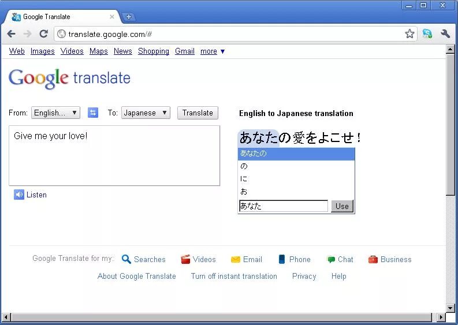Click the Business briefcase icon
This screenshot has height=325, width=458.
point(373,259)
